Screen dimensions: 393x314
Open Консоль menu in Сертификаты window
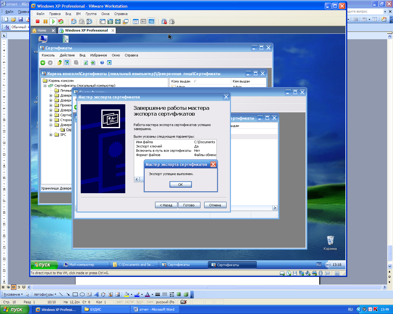tap(48, 55)
